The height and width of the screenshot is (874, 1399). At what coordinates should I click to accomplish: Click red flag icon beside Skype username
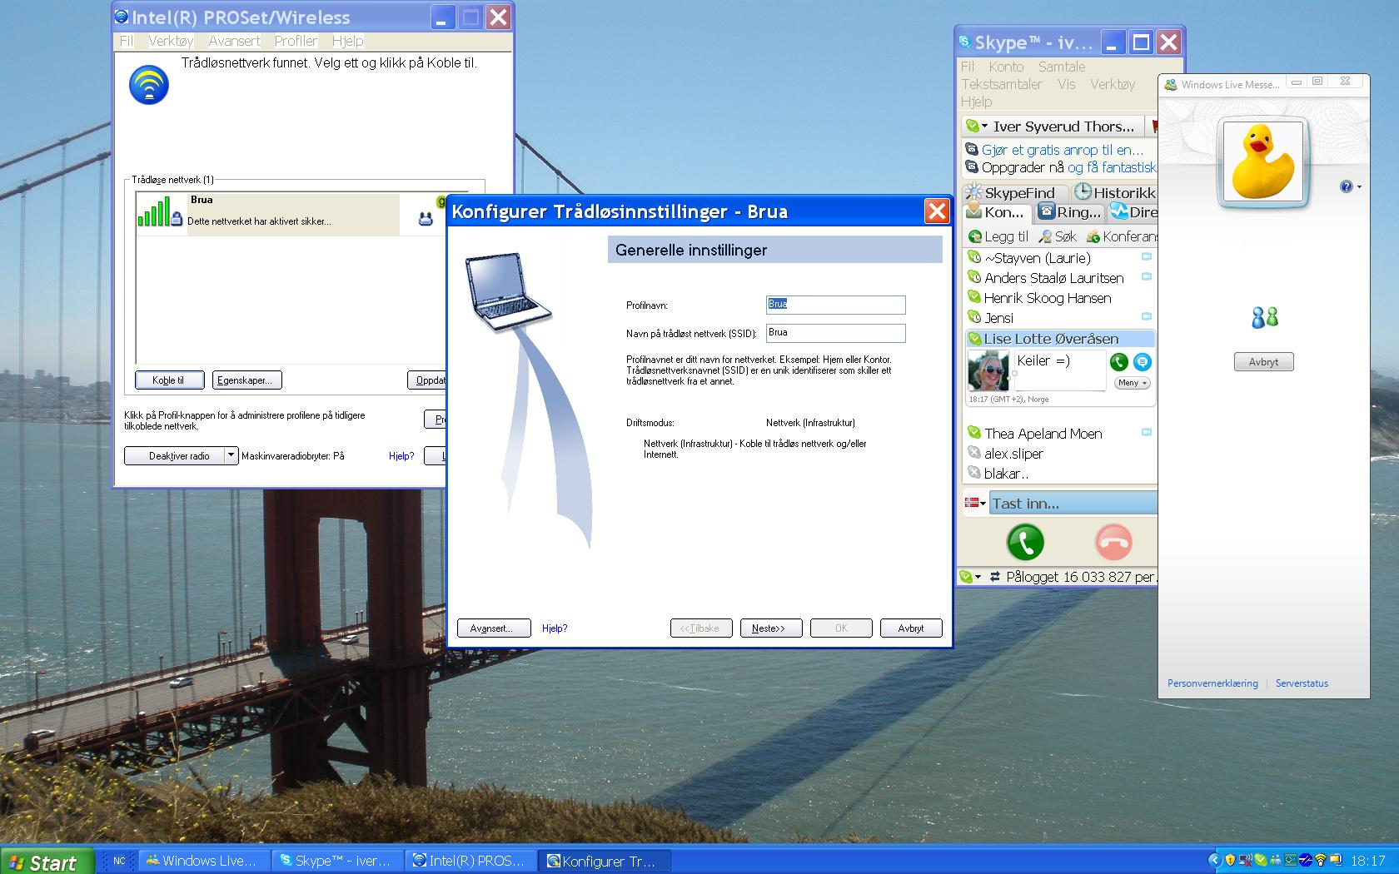coord(1153,127)
